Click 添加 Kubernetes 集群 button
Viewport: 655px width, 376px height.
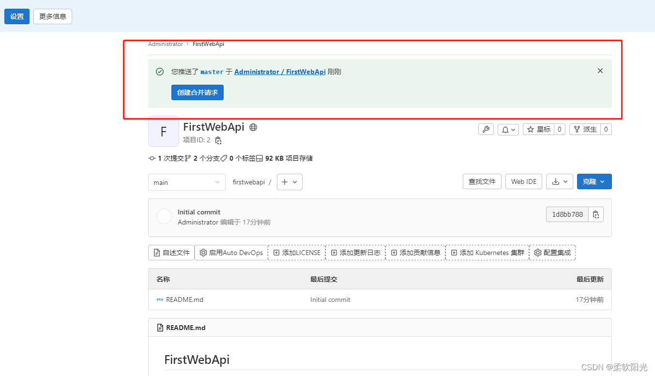[x=487, y=253]
